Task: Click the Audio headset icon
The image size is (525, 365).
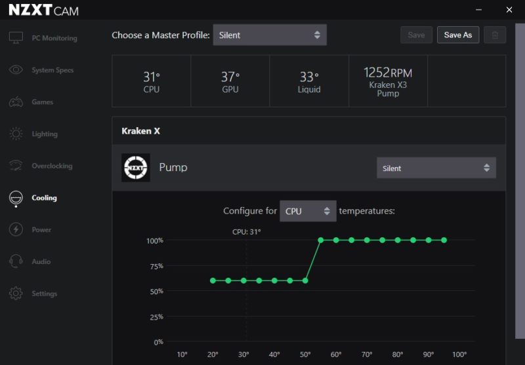Action: 16,261
